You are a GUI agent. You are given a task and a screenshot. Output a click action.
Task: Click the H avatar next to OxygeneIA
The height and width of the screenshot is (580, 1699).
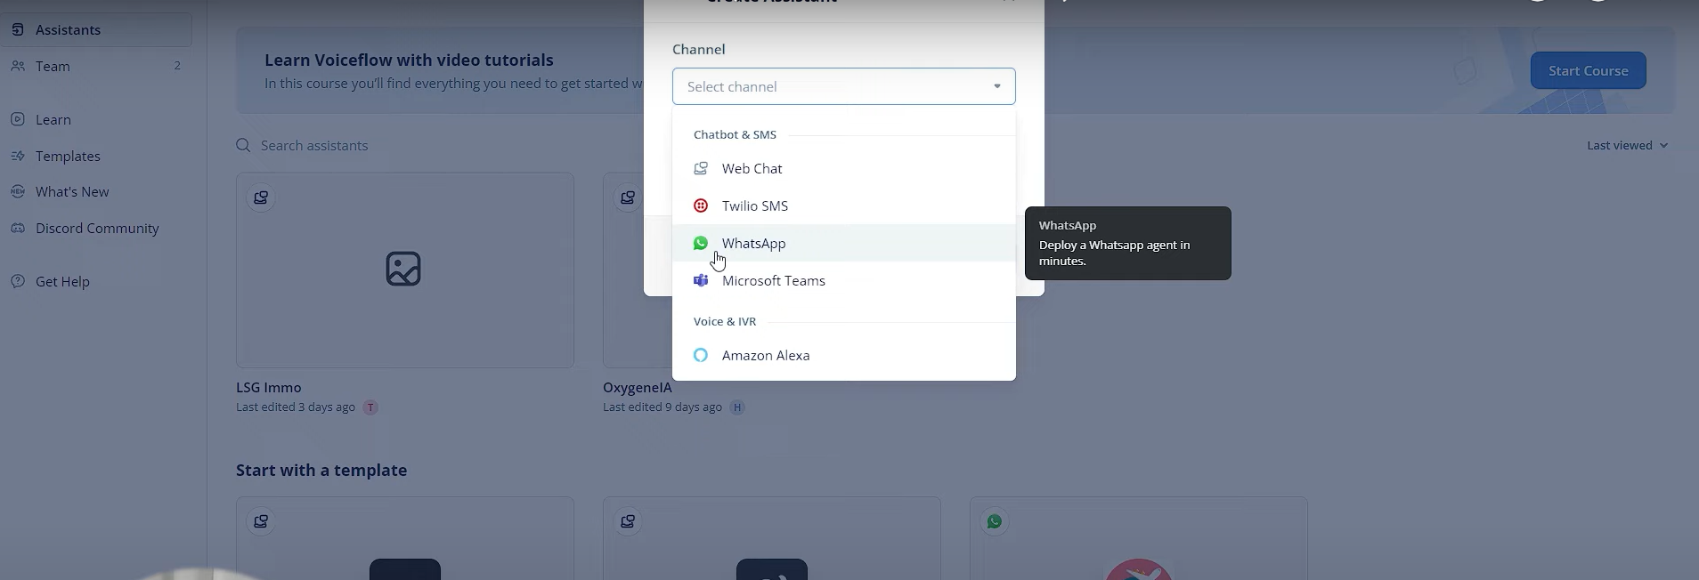[x=736, y=407]
